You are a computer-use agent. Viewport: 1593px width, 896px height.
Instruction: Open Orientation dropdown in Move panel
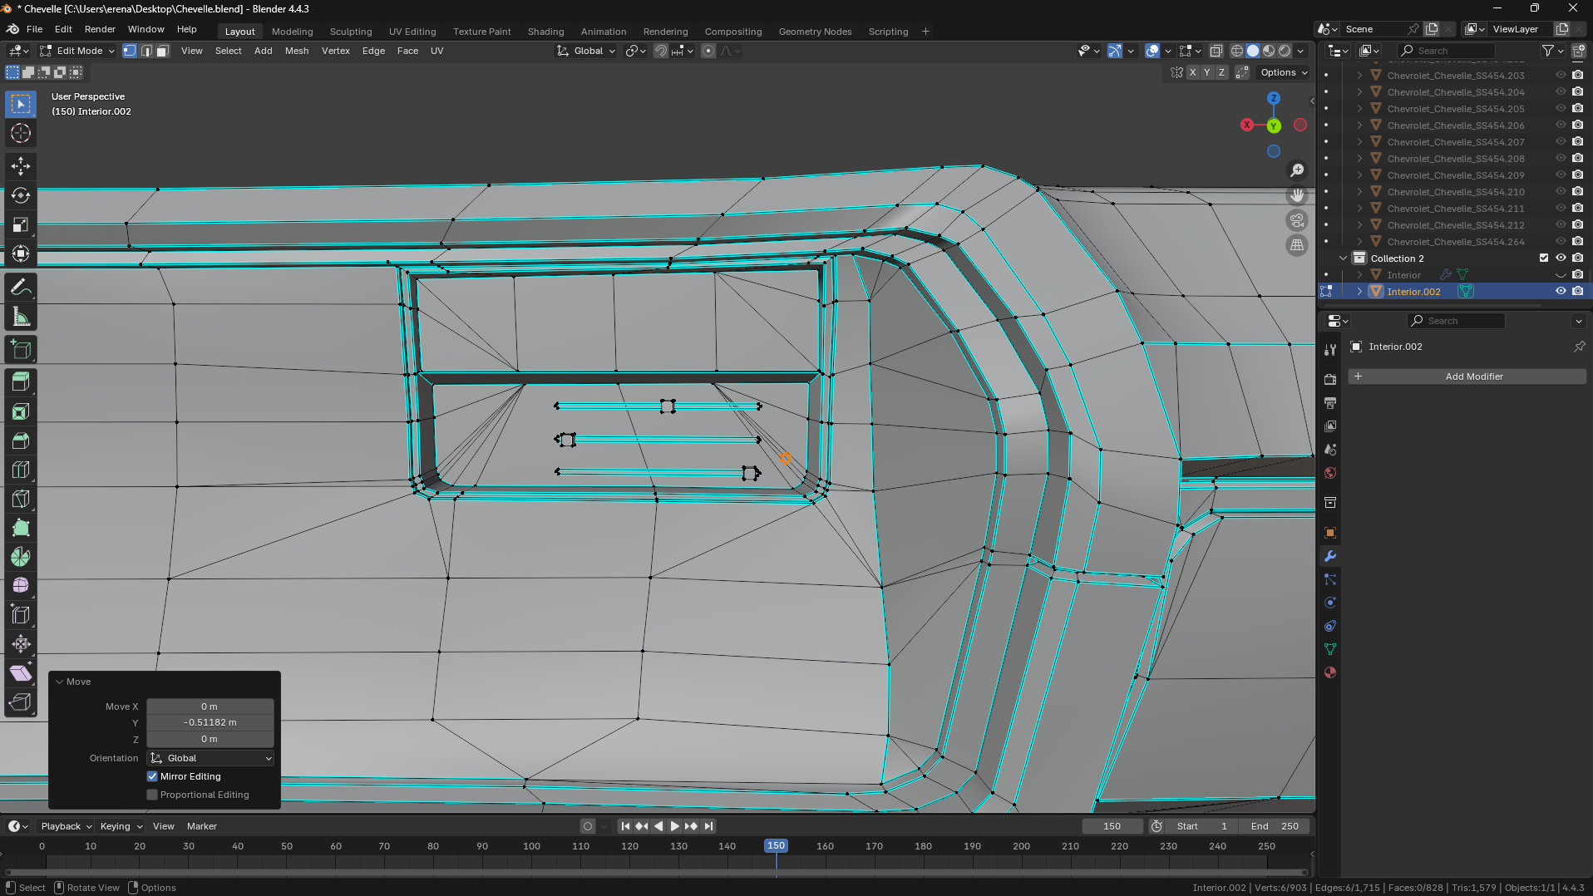coord(210,758)
